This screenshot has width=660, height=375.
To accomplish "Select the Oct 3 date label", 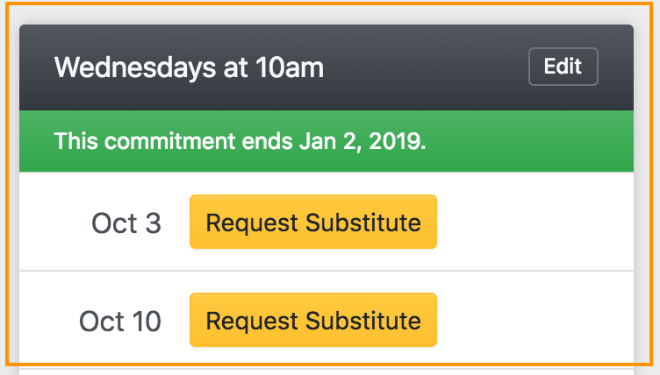I will pyautogui.click(x=126, y=223).
